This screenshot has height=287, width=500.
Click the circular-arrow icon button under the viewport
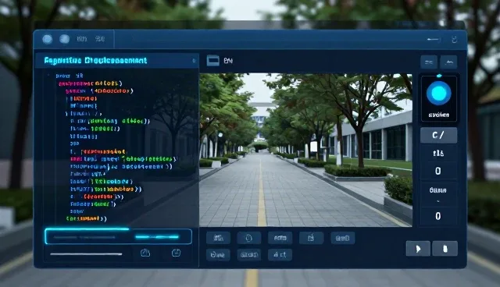249,238
